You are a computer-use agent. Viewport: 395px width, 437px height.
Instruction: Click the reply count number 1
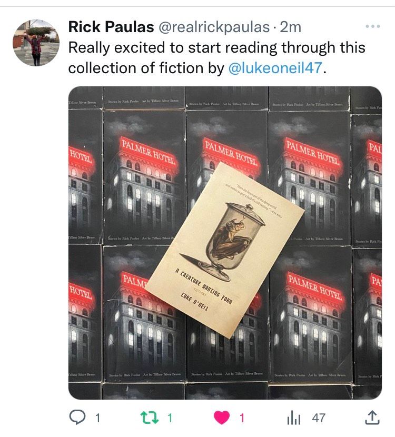97,418
